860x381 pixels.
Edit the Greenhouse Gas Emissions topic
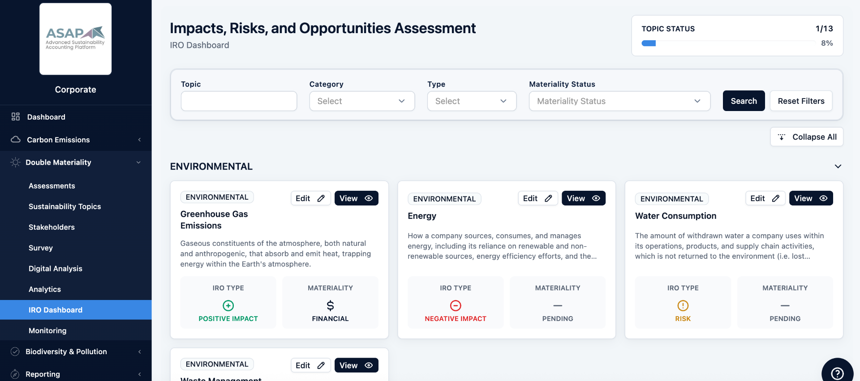coord(310,198)
